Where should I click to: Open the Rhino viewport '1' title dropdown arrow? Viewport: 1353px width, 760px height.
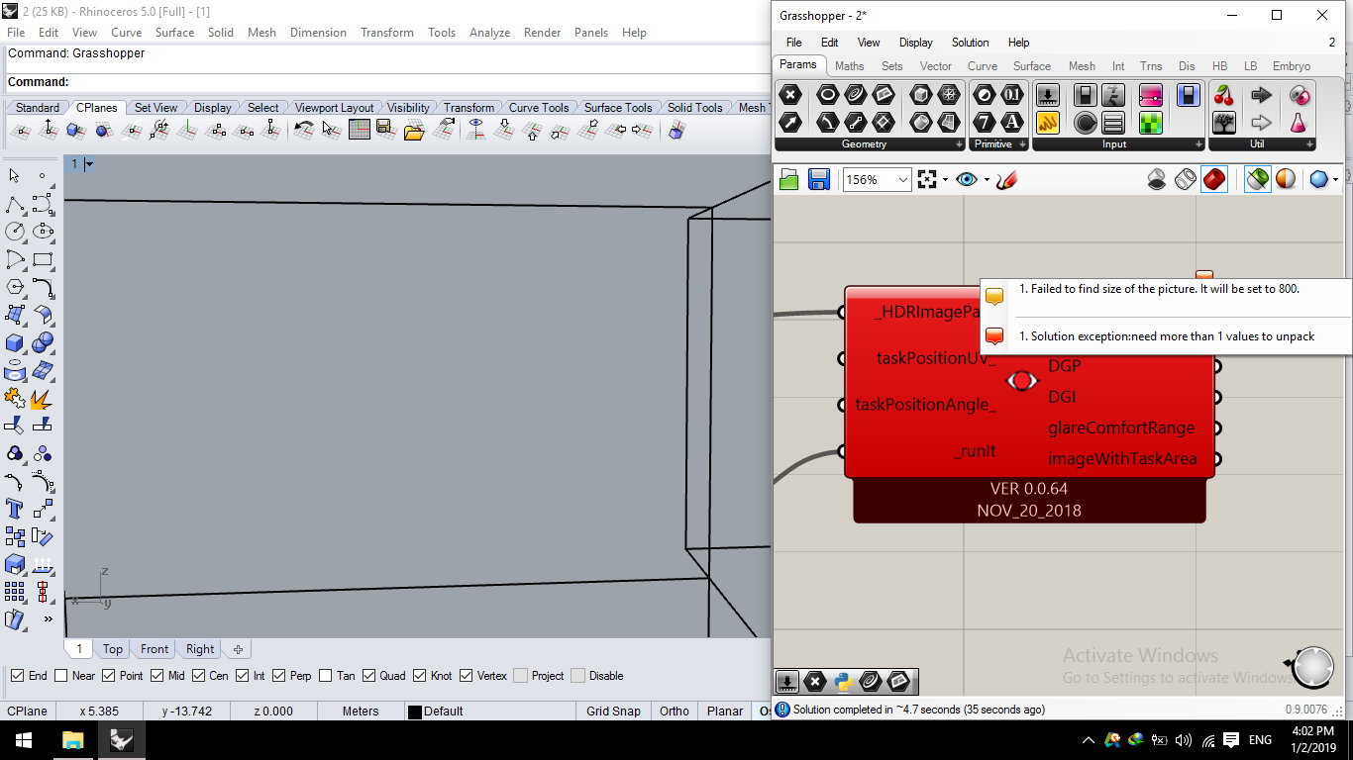click(x=89, y=164)
